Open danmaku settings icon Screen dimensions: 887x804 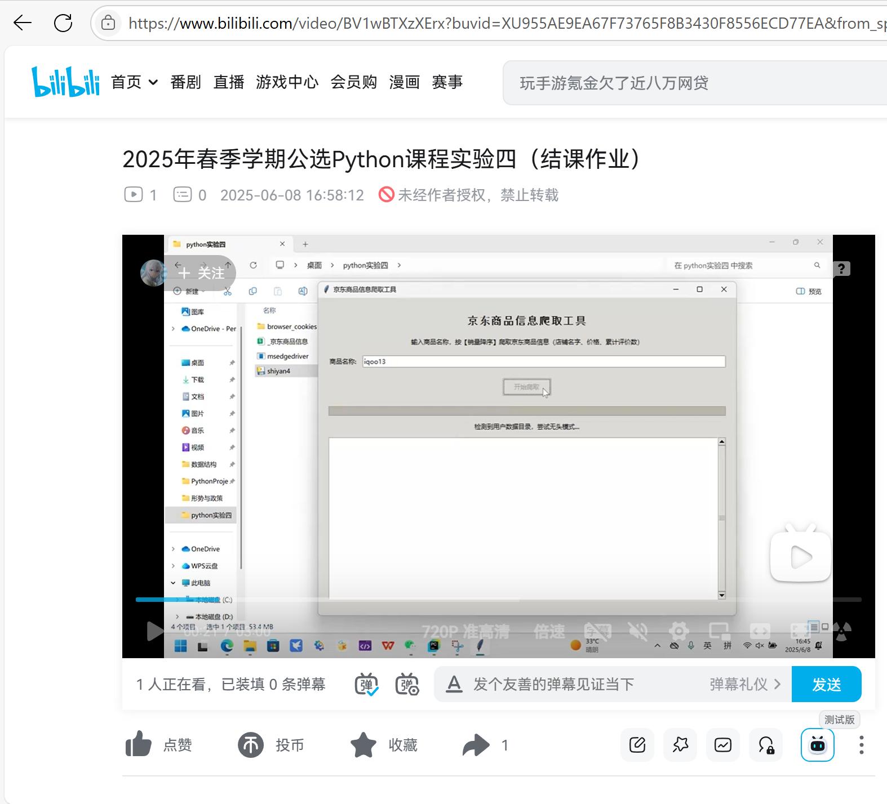pyautogui.click(x=407, y=684)
